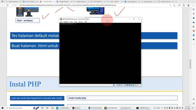
Task: Open File Explorer from the taskbar
Action: (52, 108)
